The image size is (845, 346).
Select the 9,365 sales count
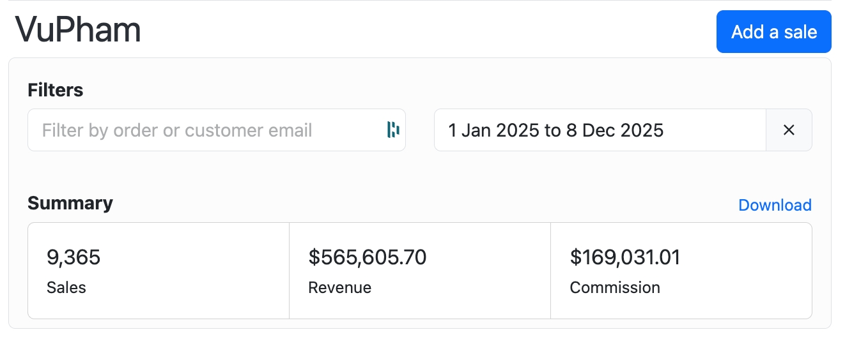pyautogui.click(x=74, y=257)
